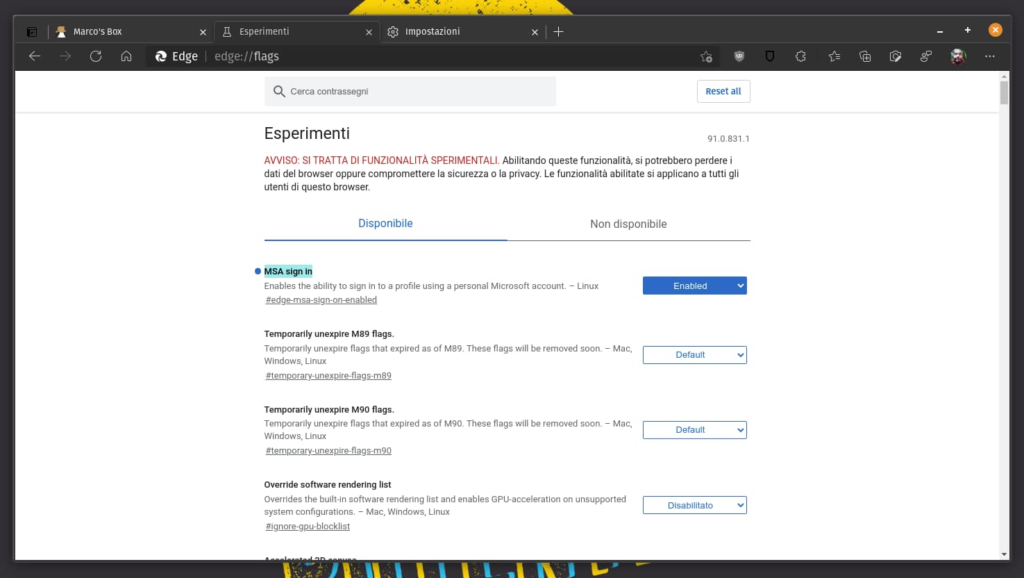Viewport: 1024px width, 578px height.
Task: Open the Favorites list
Action: 834,56
